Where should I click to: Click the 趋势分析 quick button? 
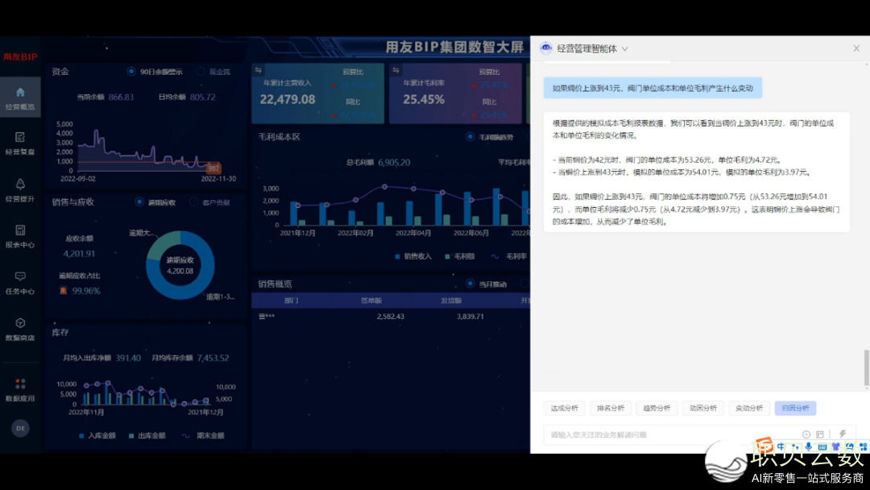[657, 408]
